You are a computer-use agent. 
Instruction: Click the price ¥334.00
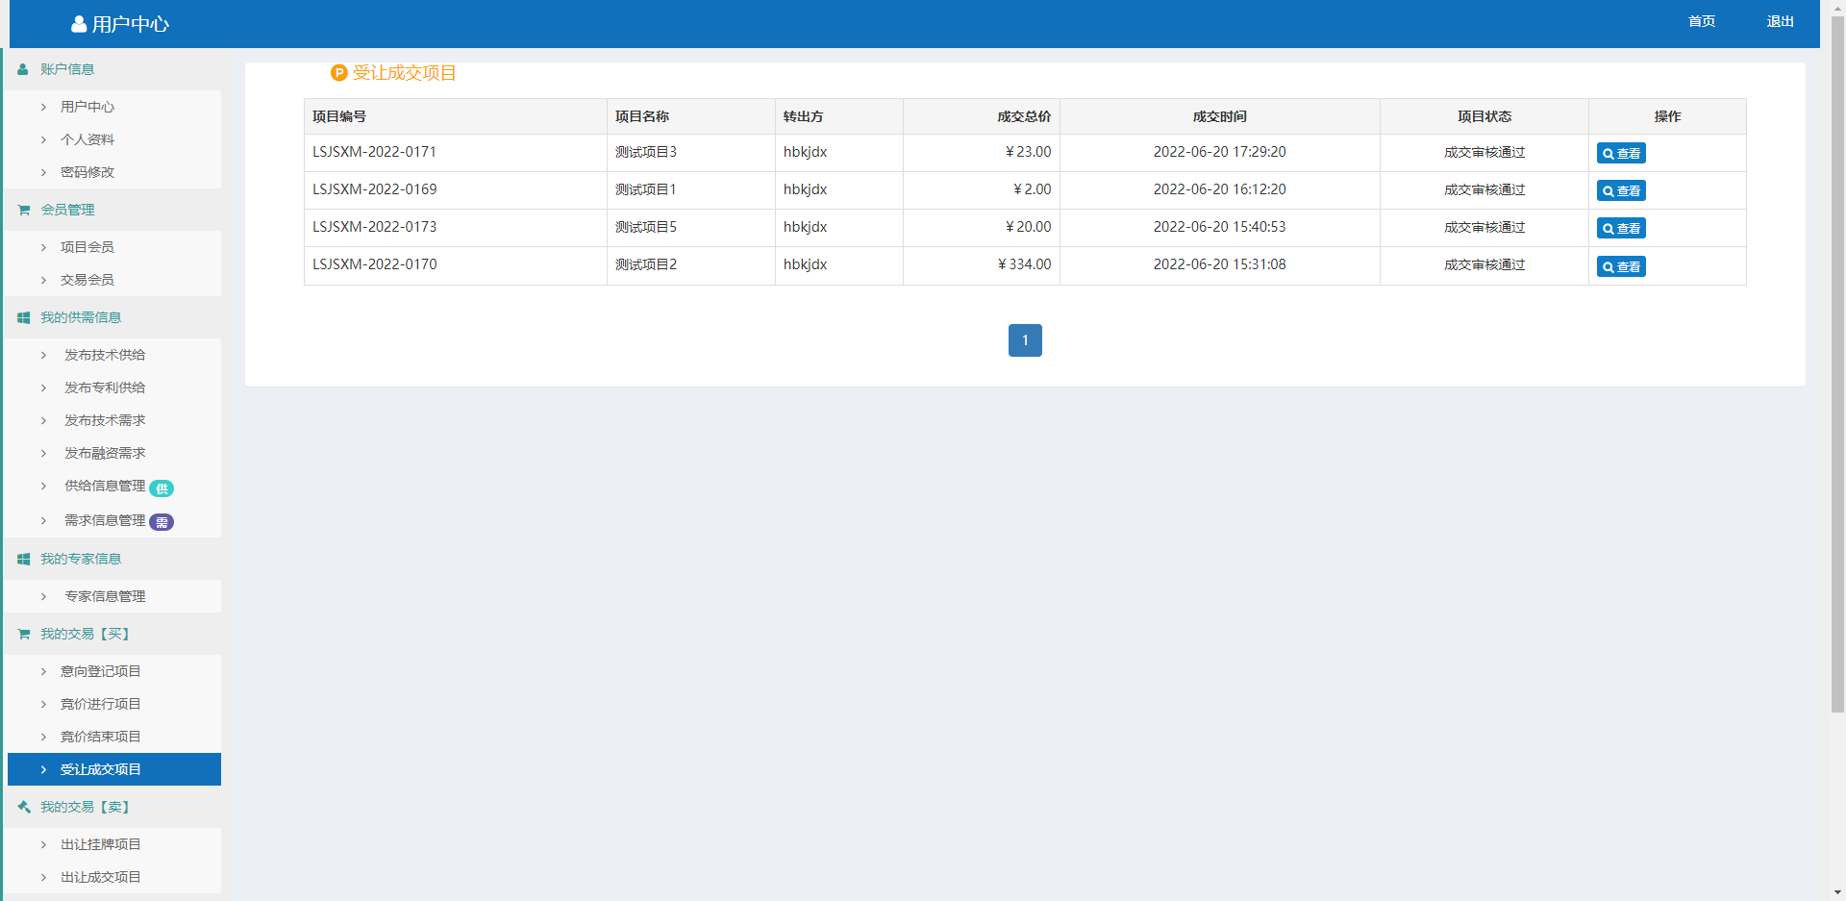point(1025,264)
